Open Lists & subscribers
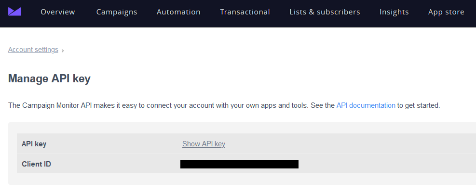This screenshot has height=193, width=476. 325,12
